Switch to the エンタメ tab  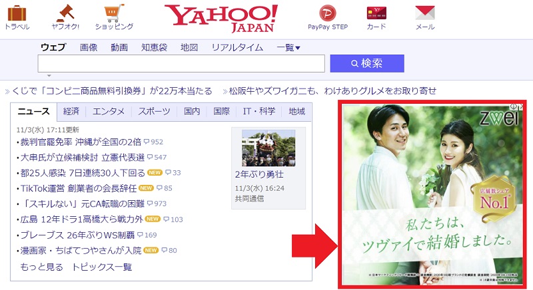pos(109,111)
